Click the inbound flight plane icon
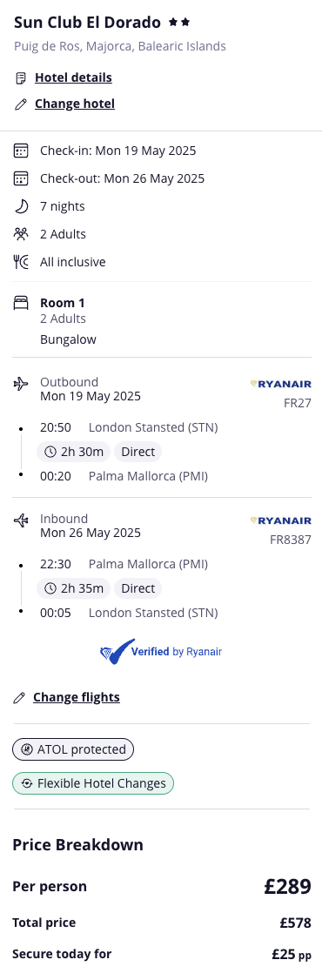The width and height of the screenshot is (322, 980). pyautogui.click(x=21, y=520)
